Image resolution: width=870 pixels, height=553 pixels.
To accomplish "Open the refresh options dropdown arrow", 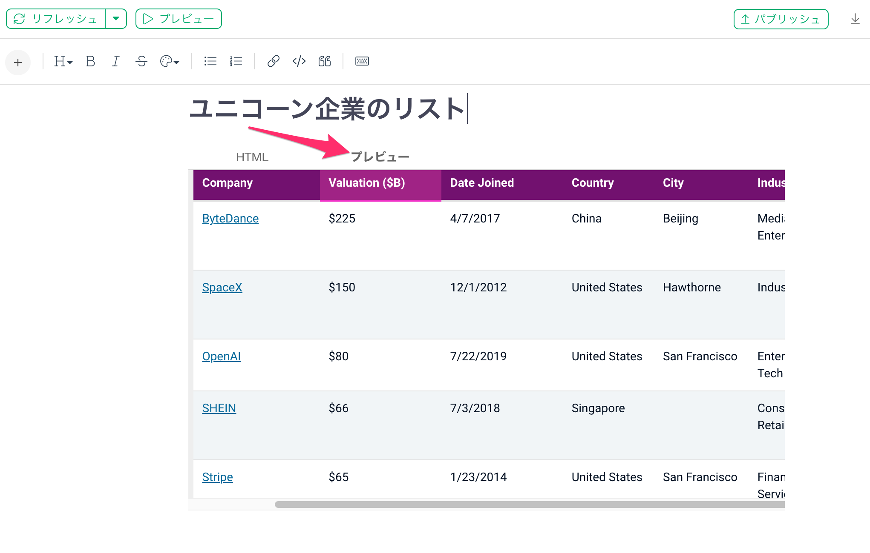I will 116,19.
